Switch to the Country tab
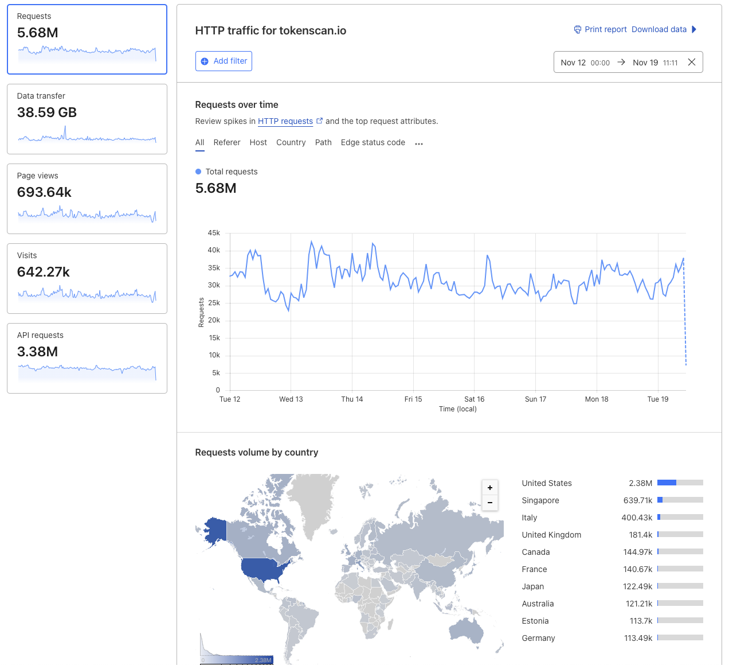Viewport: 729px width, 665px height. point(291,142)
